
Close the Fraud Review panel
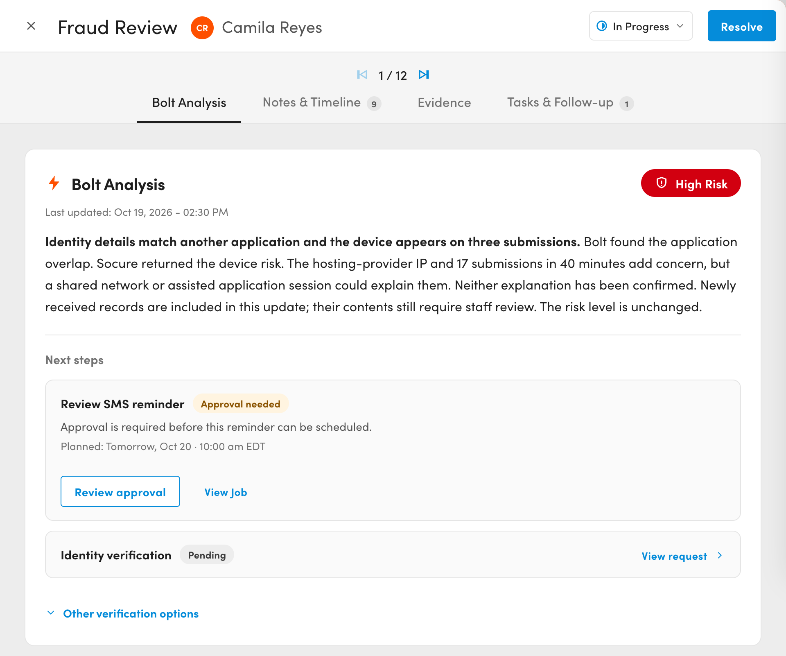point(31,26)
